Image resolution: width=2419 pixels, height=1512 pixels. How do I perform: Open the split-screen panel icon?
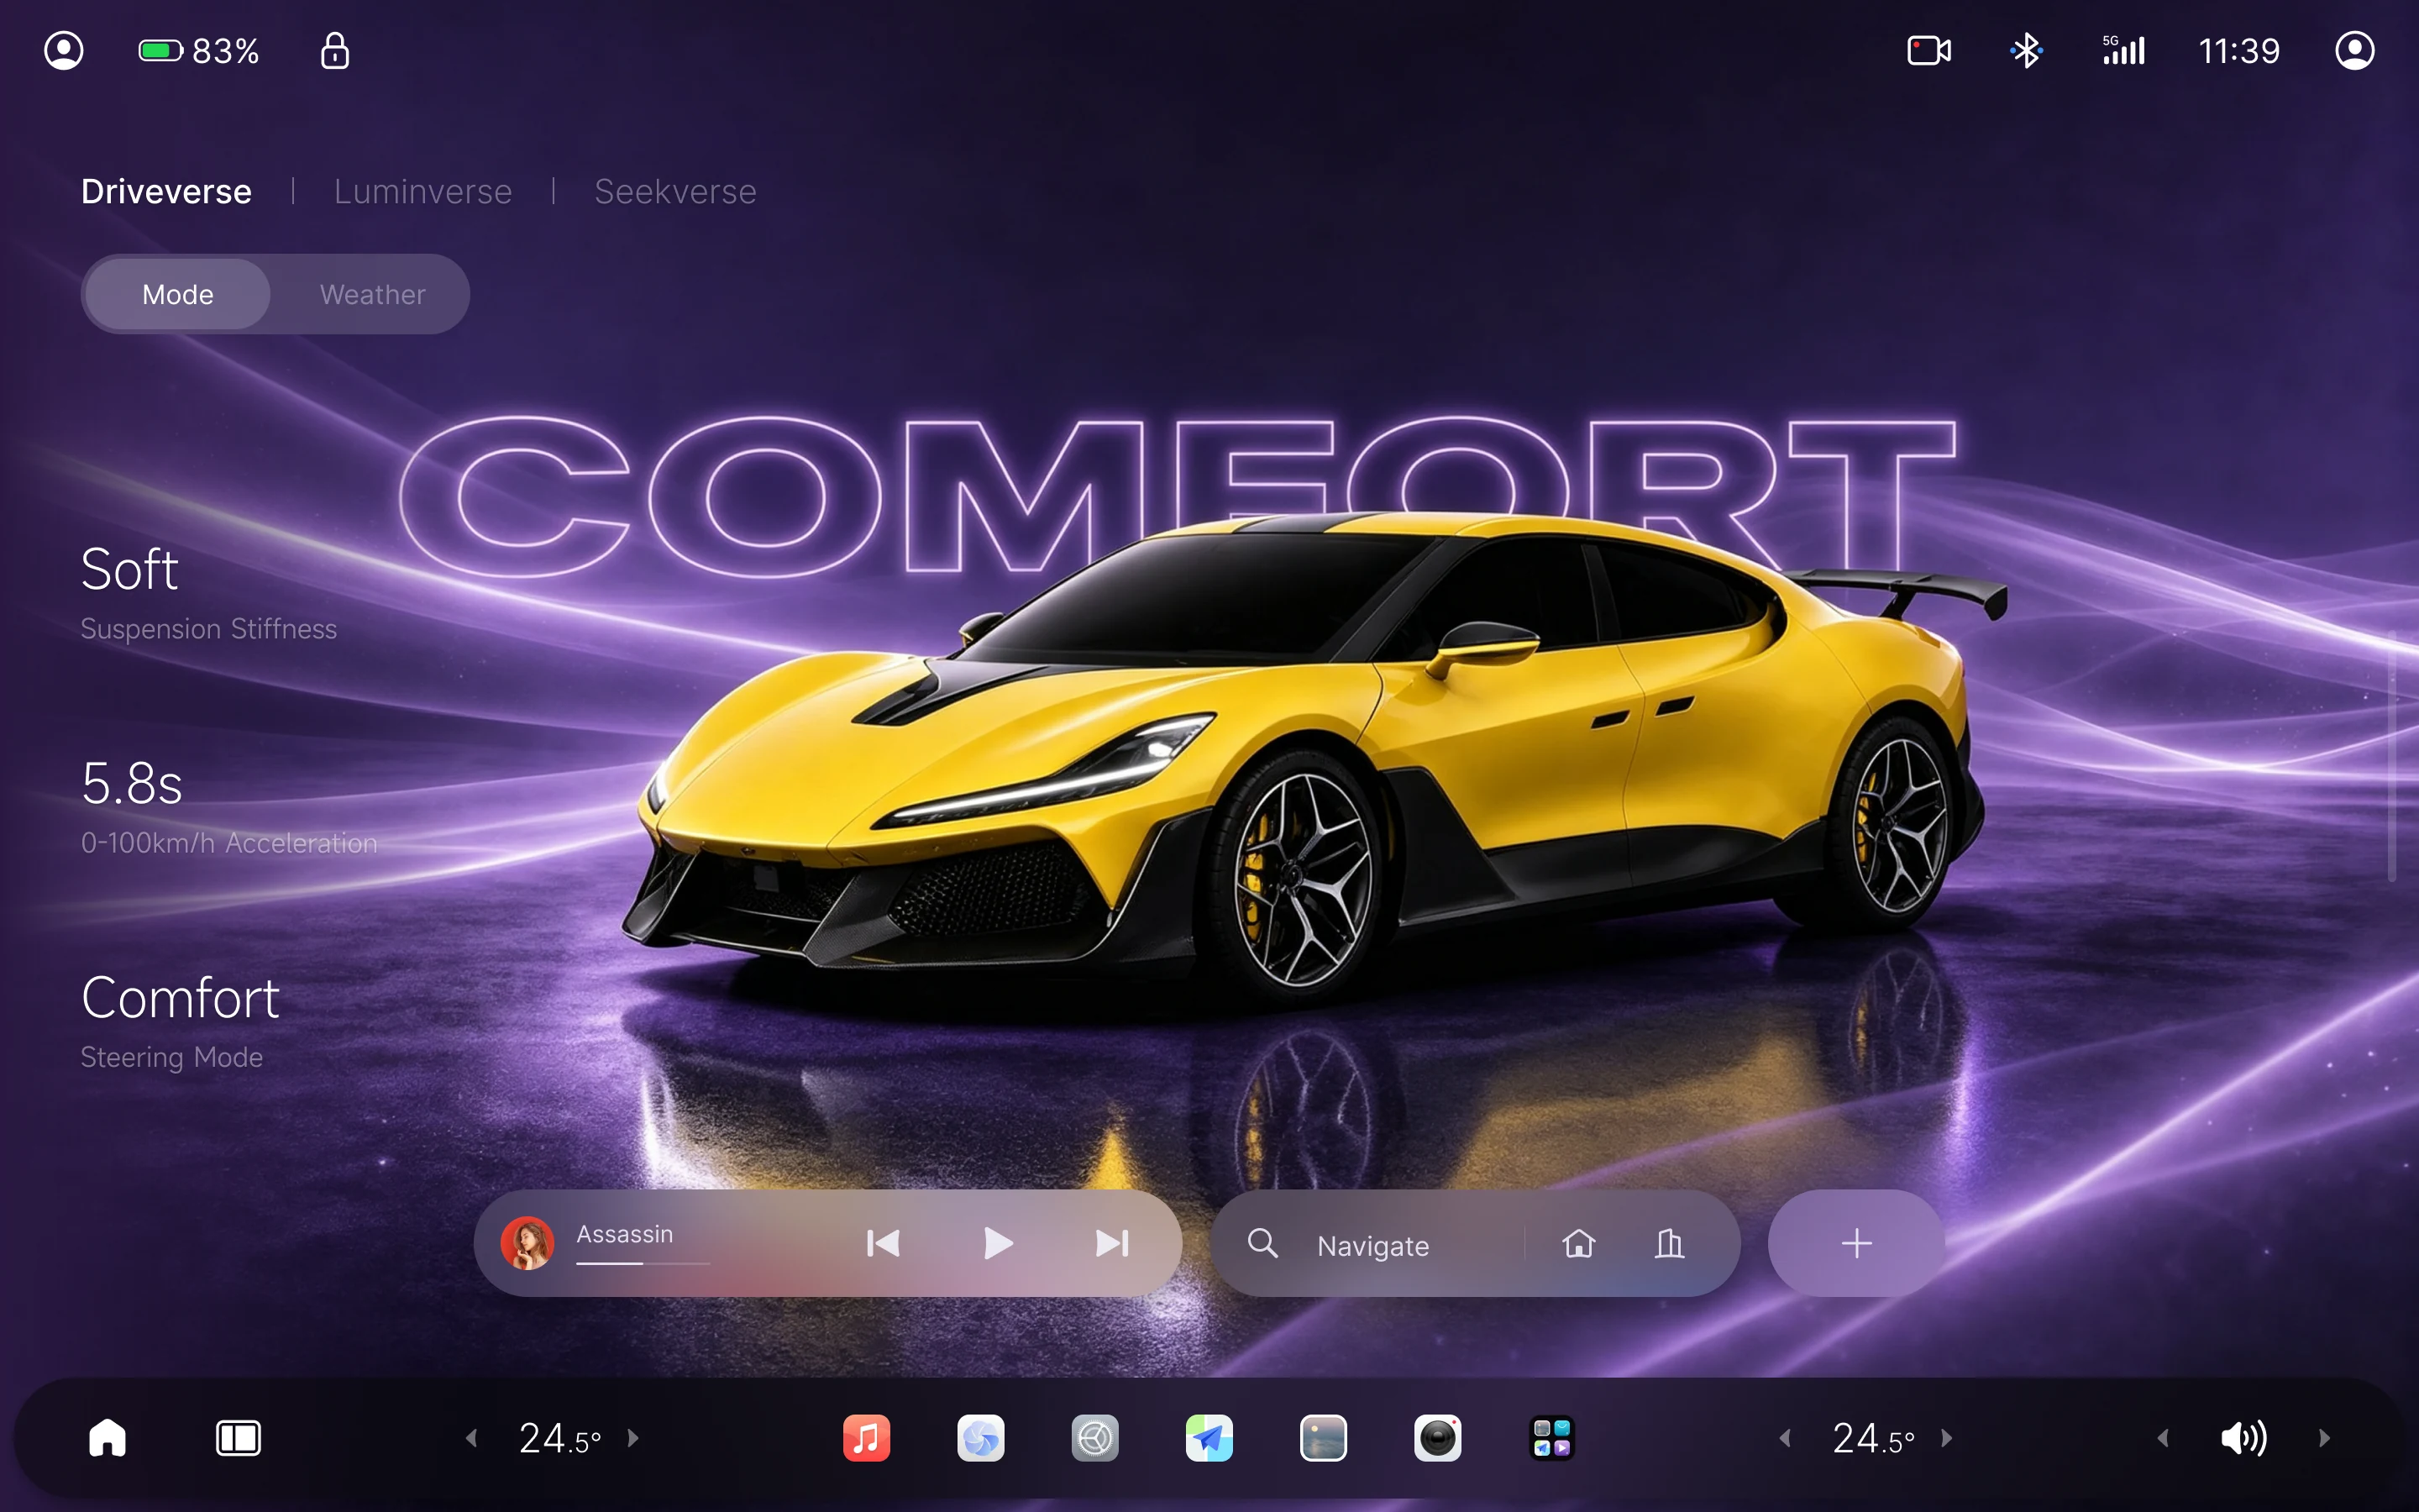tap(238, 1438)
